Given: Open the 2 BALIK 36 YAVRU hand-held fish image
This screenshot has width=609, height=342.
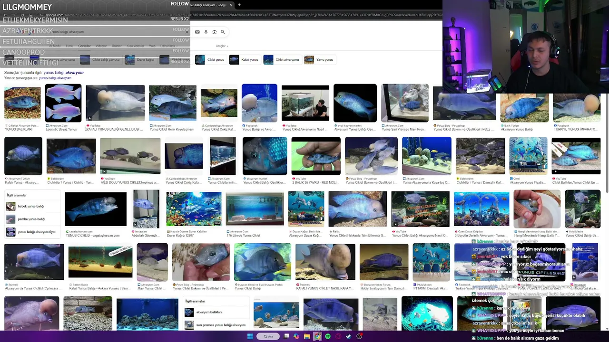Looking at the screenshot, I should click(x=316, y=156).
